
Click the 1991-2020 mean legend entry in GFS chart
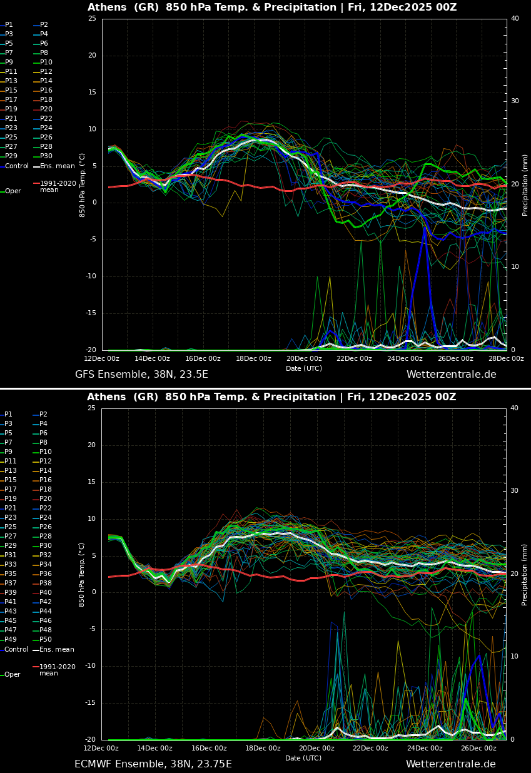click(x=58, y=187)
